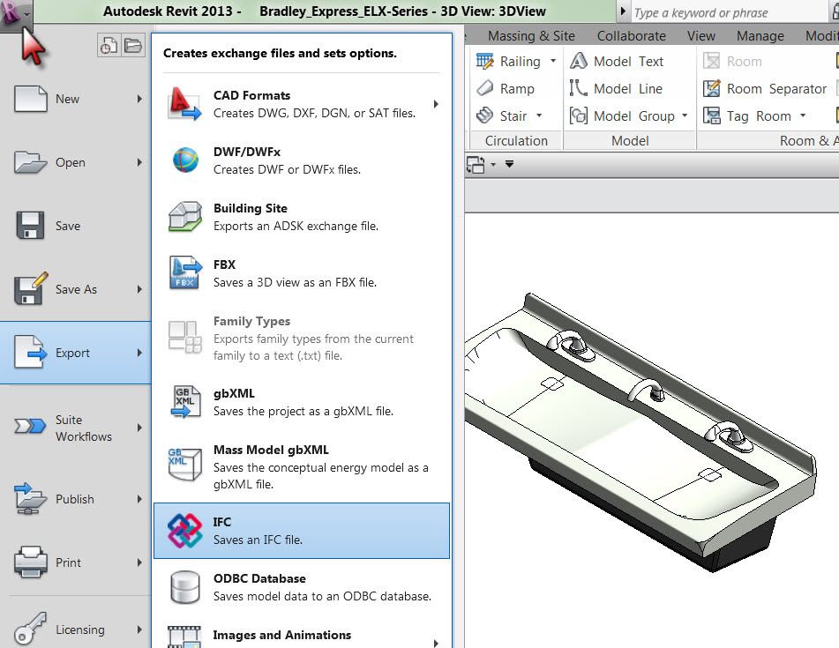Open the Massing & Site ribbon tab
The image size is (839, 648).
click(x=531, y=36)
